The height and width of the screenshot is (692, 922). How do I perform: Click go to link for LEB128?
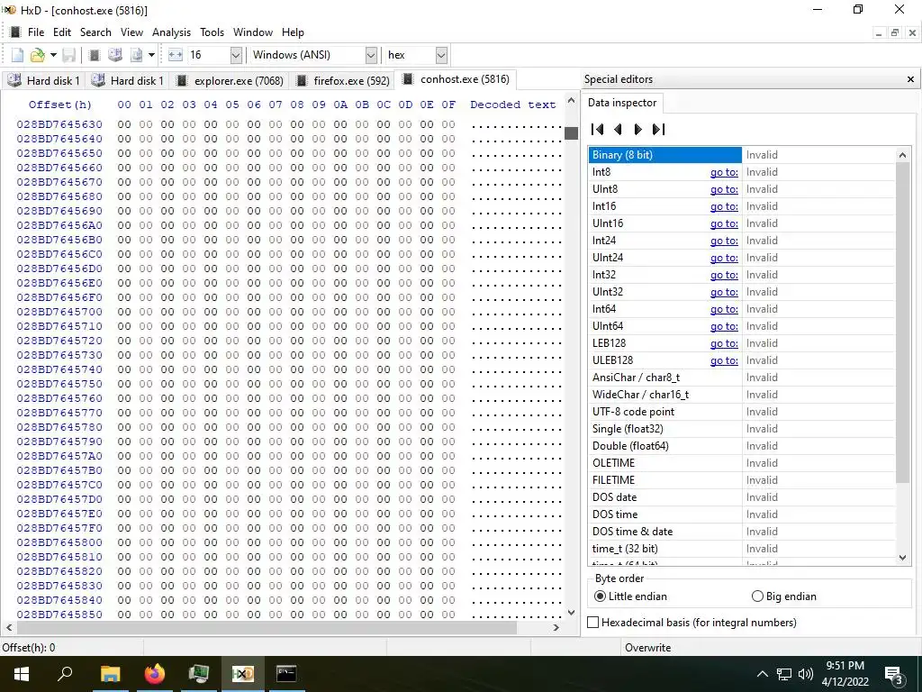(x=724, y=343)
